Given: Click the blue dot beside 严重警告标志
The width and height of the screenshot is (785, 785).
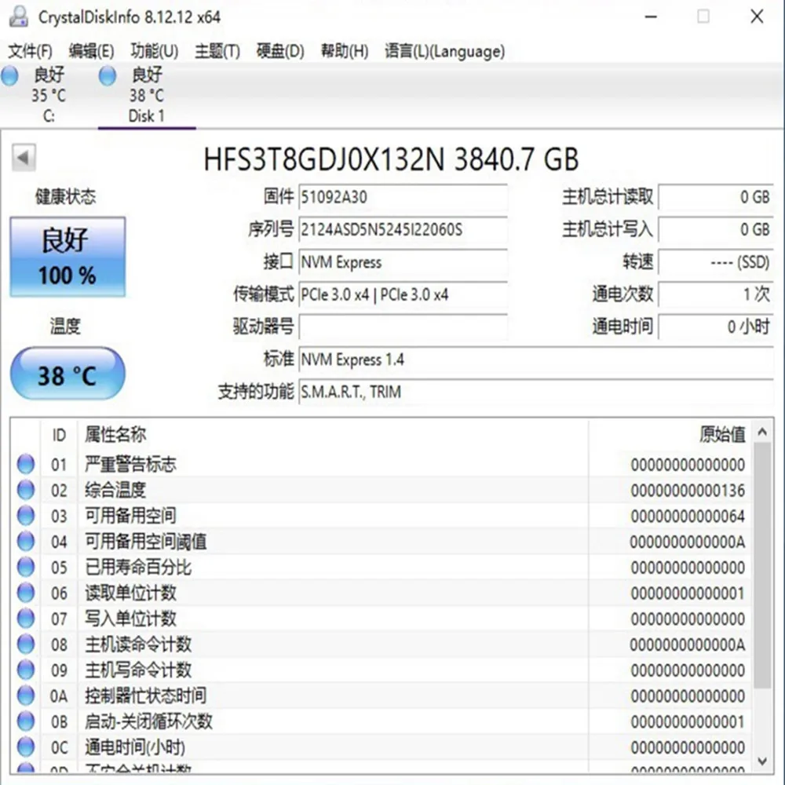Looking at the screenshot, I should coord(24,463).
